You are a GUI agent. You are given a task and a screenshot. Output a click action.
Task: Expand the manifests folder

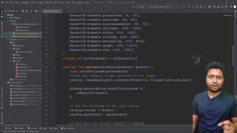(8, 18)
